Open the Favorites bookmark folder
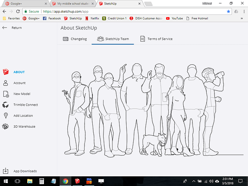 click(12, 18)
